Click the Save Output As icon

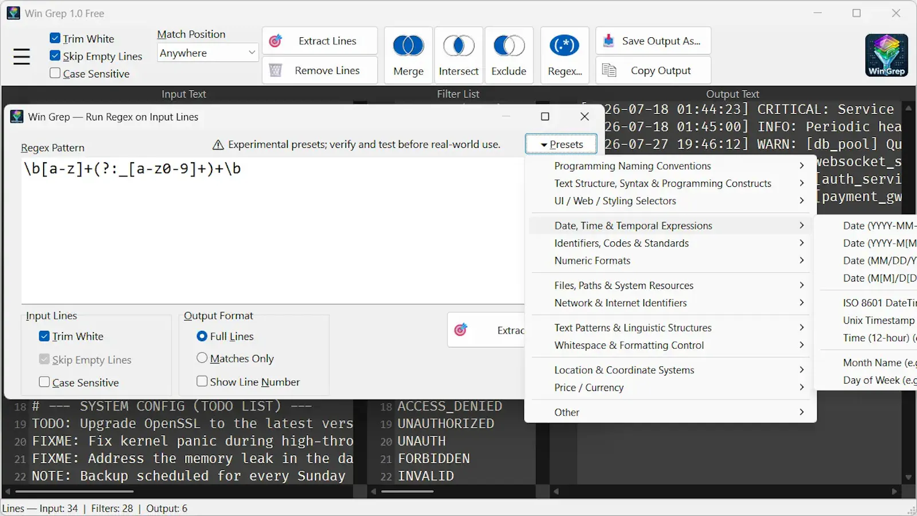coord(609,41)
